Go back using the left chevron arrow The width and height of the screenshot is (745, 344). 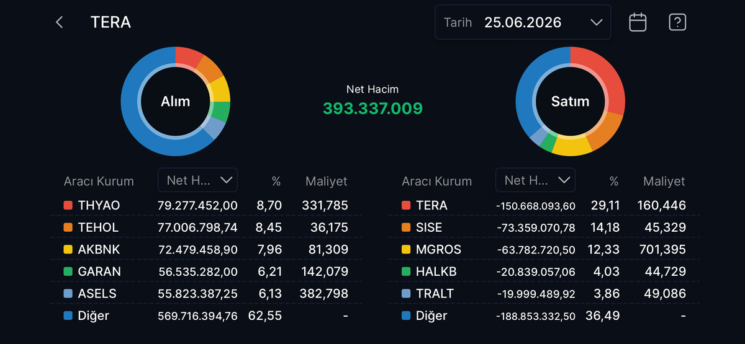pos(60,22)
